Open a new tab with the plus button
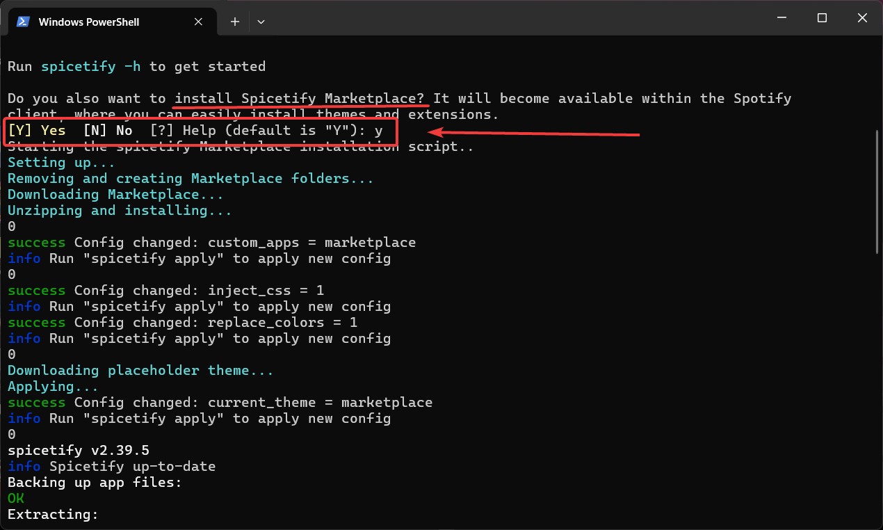The height and width of the screenshot is (530, 883). (234, 22)
